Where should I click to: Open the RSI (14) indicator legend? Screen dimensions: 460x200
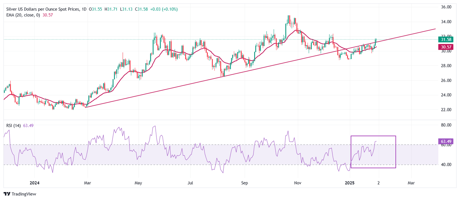(13, 126)
